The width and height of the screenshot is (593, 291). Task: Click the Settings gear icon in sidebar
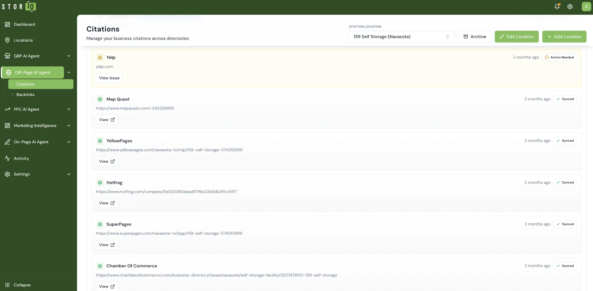(x=8, y=174)
